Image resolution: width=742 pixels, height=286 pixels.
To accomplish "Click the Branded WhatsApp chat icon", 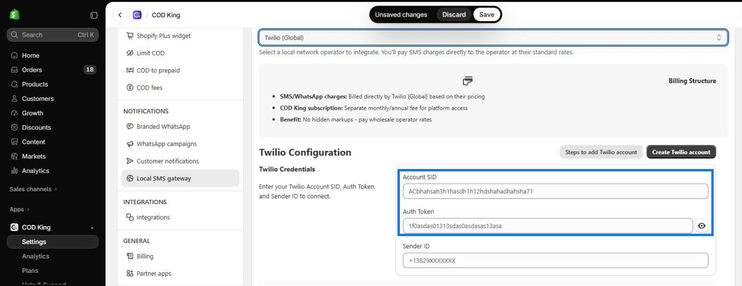I will 130,126.
